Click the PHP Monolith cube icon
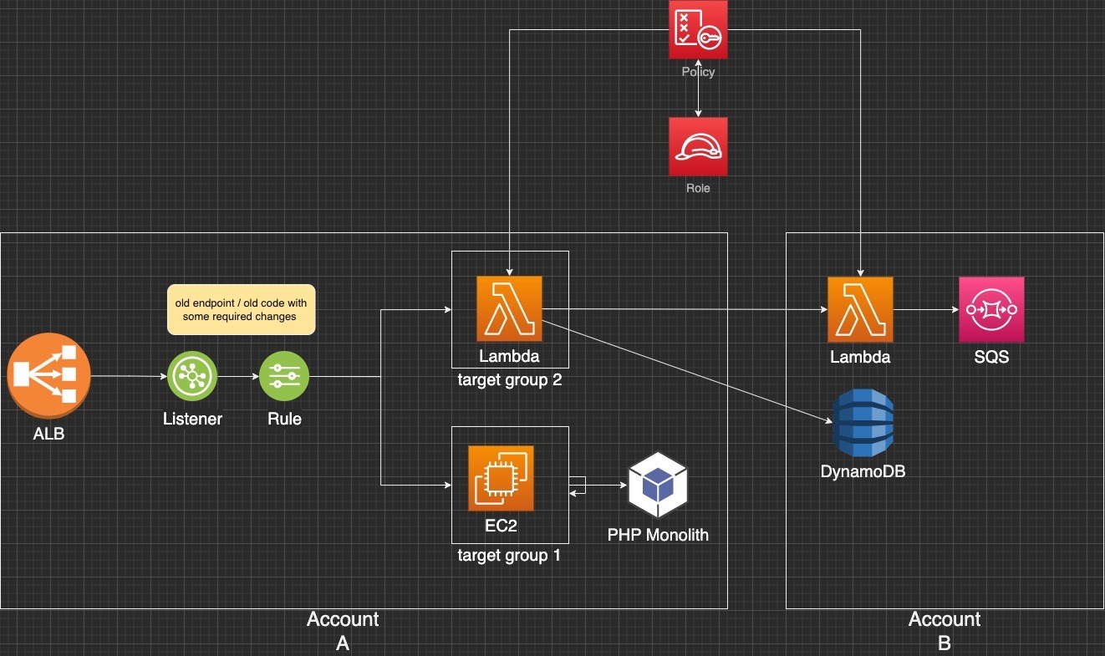 659,483
